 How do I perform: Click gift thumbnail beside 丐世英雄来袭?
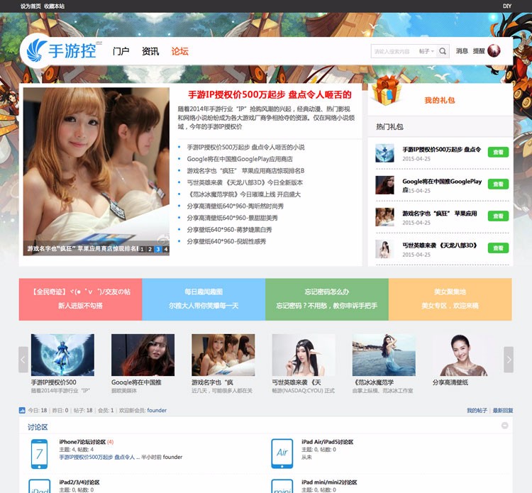click(384, 249)
